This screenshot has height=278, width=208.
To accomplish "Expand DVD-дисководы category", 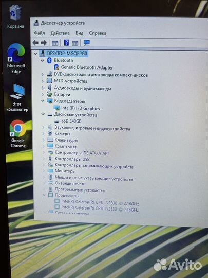I will (x=43, y=74).
